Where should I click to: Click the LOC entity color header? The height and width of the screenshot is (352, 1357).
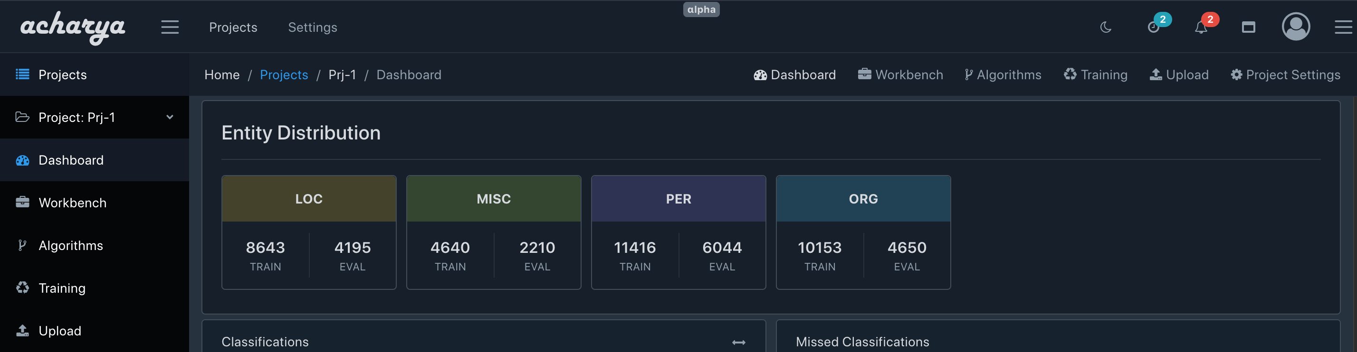[x=309, y=199]
